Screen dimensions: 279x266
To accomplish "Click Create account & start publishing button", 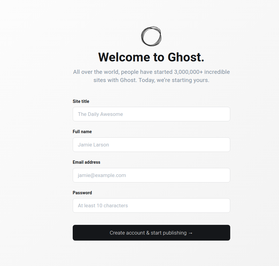I will tap(151, 233).
